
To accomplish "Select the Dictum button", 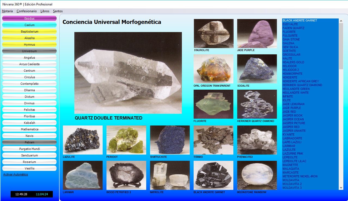I will coord(29,97).
